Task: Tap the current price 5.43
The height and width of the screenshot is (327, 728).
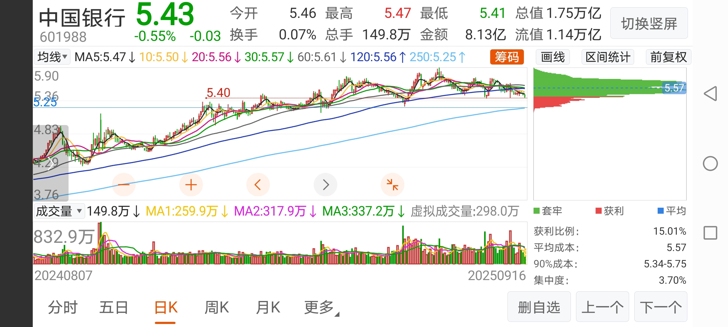Action: click(x=165, y=14)
